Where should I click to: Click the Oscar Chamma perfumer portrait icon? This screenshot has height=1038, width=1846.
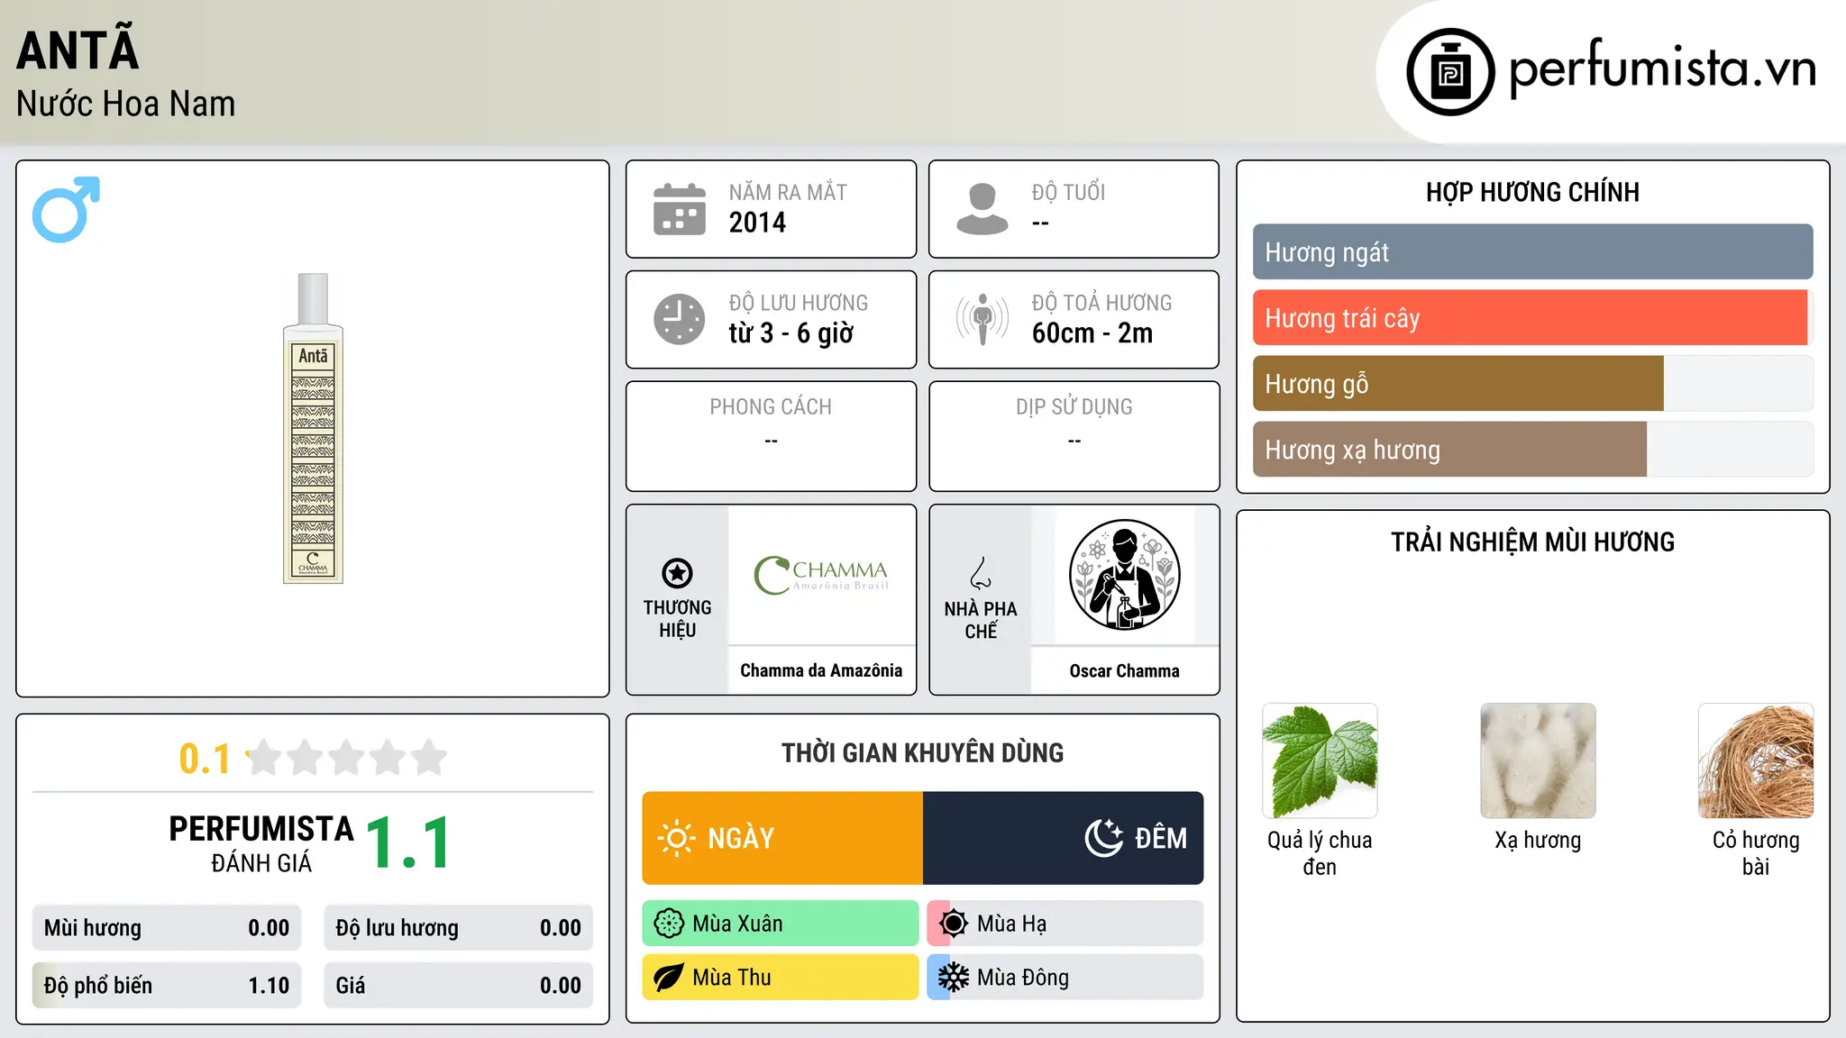pos(1124,575)
